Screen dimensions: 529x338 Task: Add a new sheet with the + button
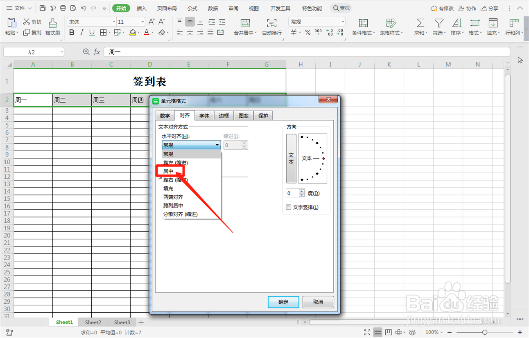[141, 322]
